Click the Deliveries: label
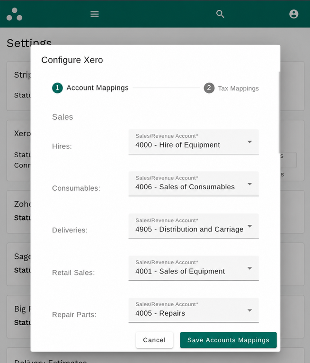 (70, 230)
